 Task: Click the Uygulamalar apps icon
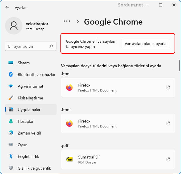(x=11, y=109)
